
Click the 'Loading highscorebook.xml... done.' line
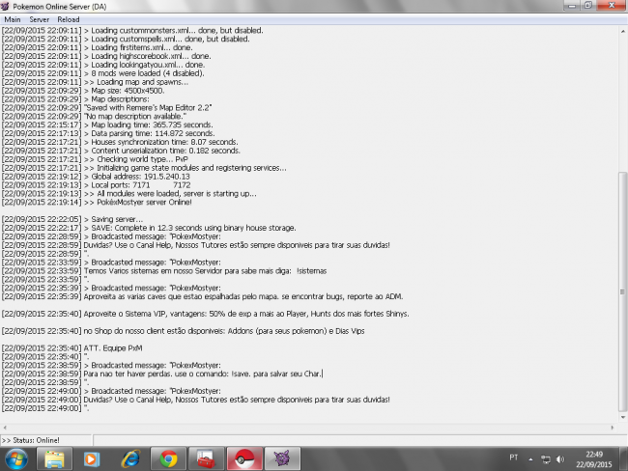[106, 56]
